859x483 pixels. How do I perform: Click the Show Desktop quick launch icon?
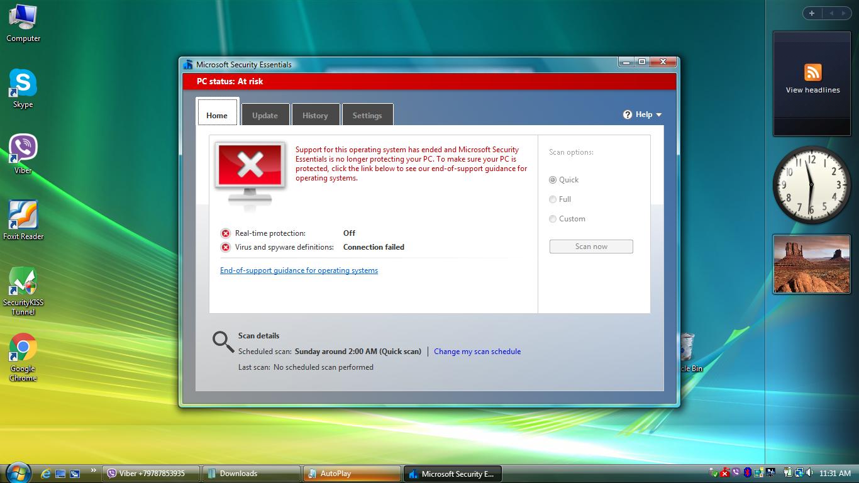coord(60,474)
